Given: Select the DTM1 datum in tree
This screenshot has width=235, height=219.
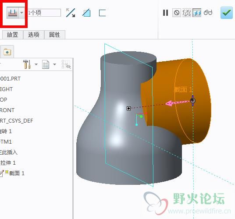Looking at the screenshot, I should 6,142.
